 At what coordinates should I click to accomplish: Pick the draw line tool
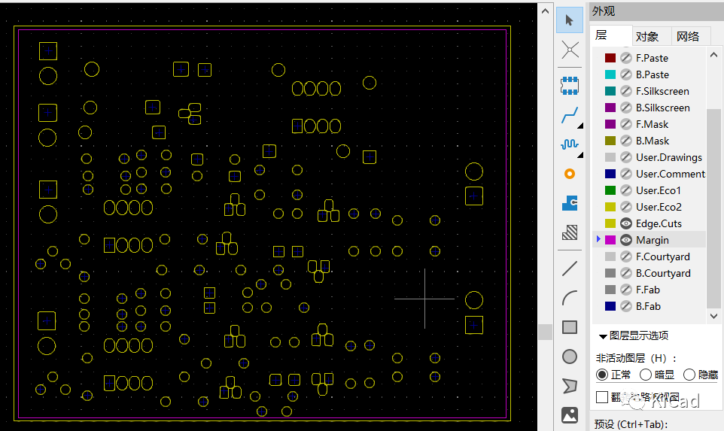[570, 269]
